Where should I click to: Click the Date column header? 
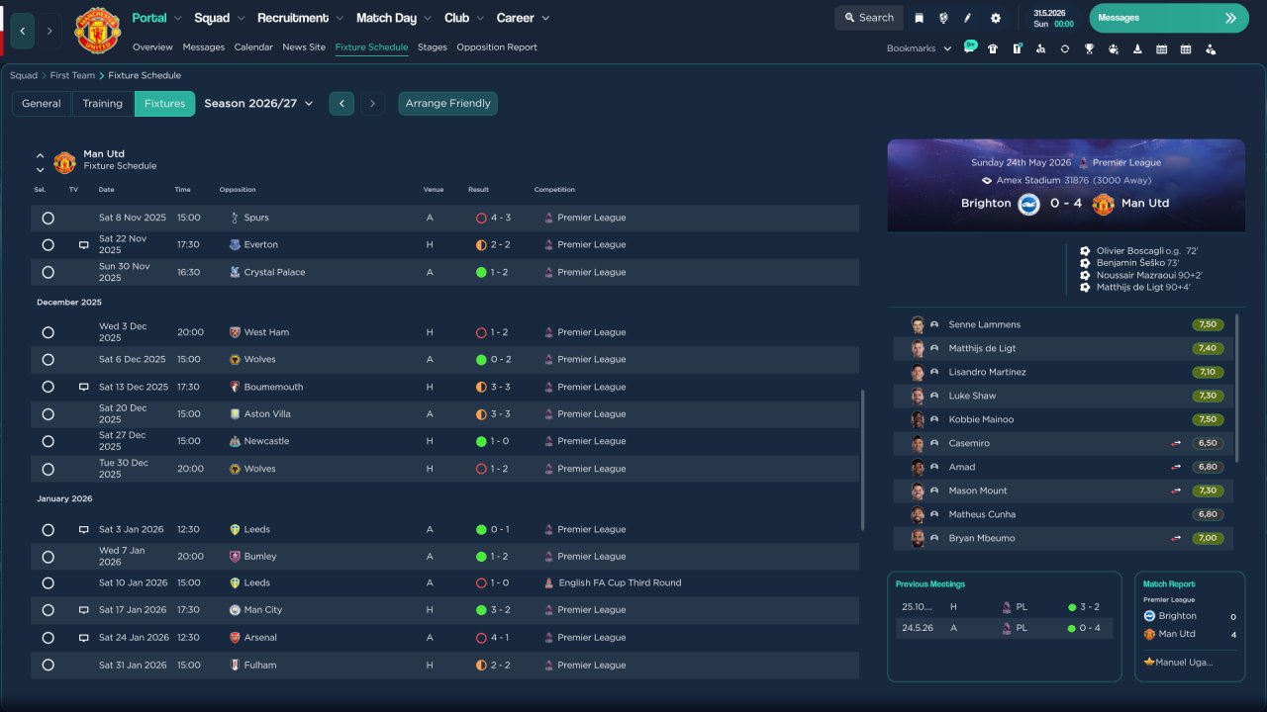point(106,190)
